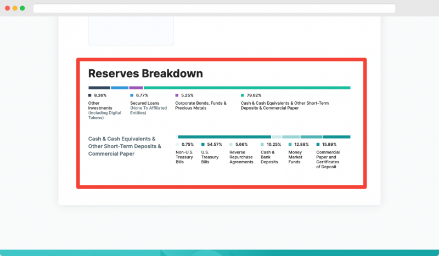Click the legend square beside 10.25%
This screenshot has width=439, height=256.
coord(262,145)
